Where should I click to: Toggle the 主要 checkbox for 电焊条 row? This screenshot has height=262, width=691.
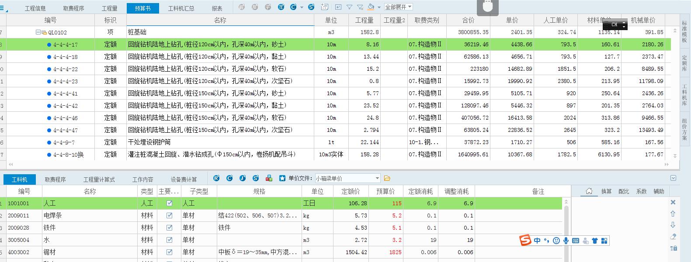click(169, 215)
